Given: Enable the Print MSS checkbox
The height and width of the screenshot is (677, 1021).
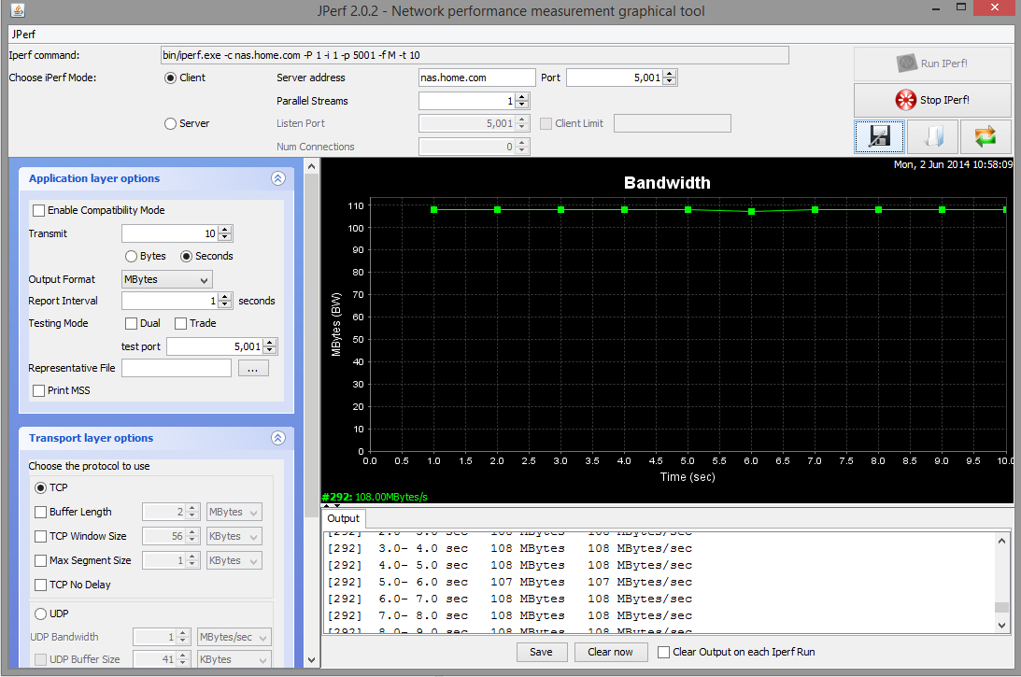Looking at the screenshot, I should click(39, 390).
